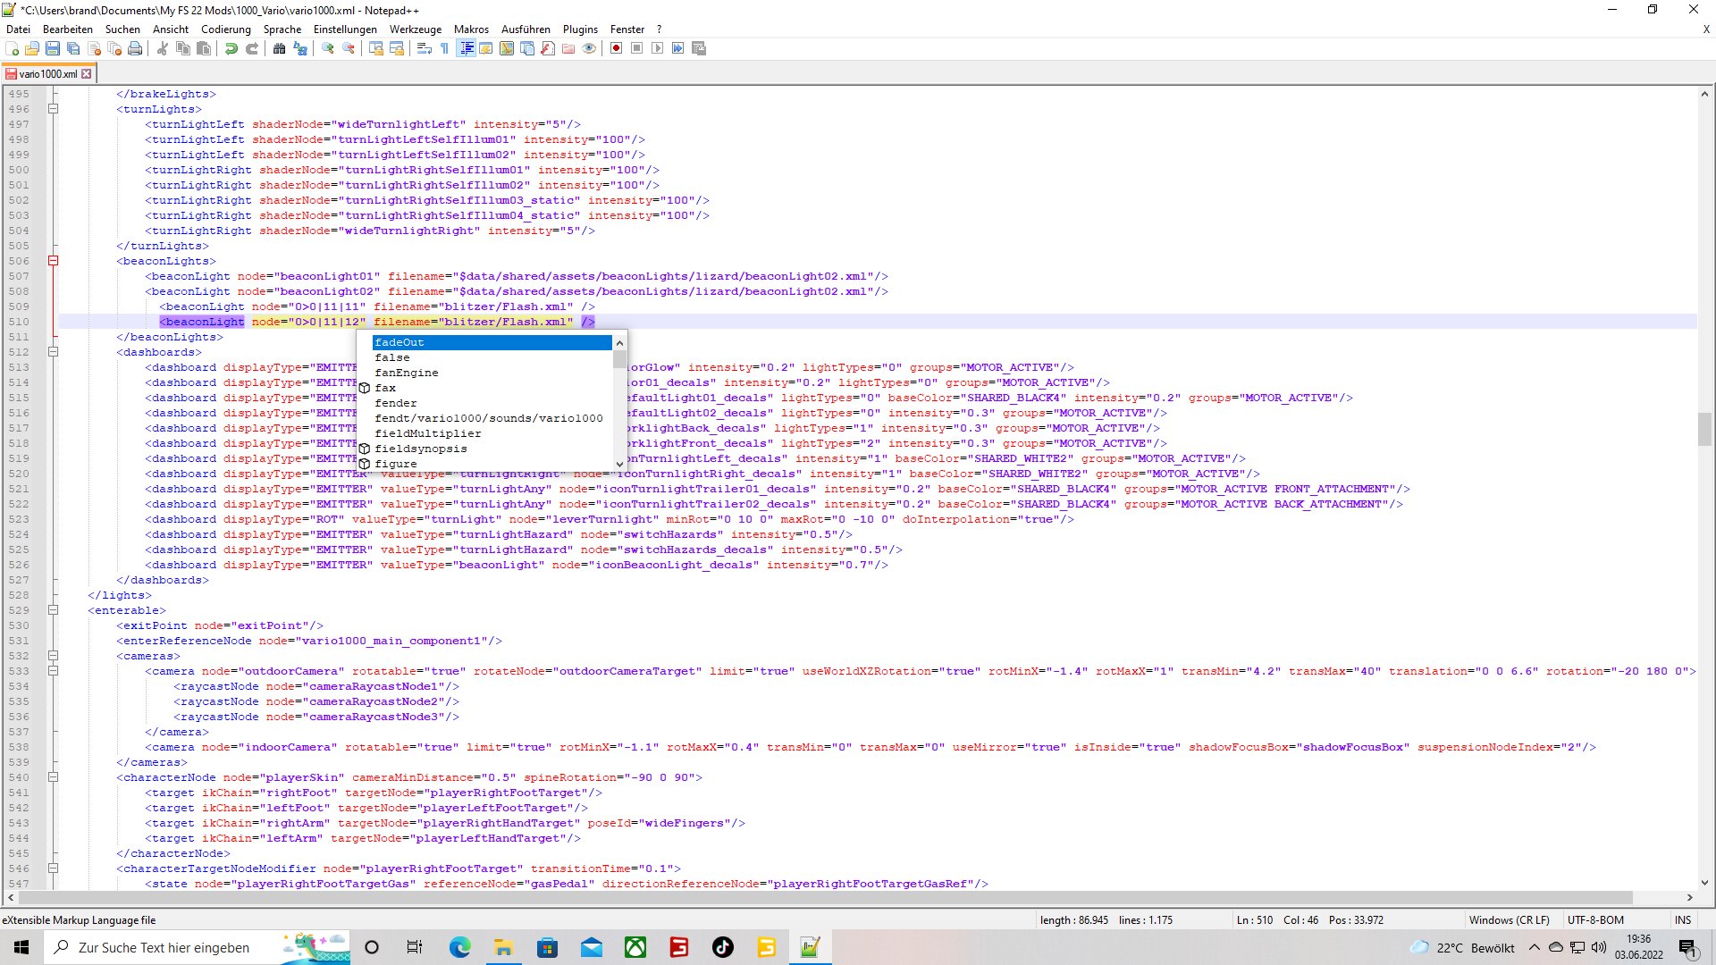Collapse the dashboards fold marker

(53, 352)
